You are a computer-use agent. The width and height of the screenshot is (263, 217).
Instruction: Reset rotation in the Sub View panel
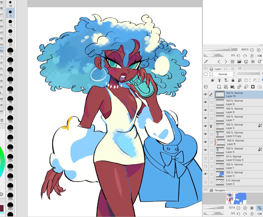click(x=252, y=56)
